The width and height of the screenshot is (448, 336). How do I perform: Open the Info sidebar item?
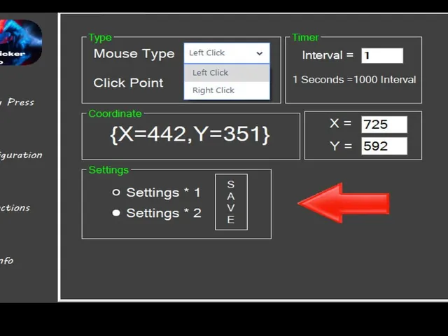pos(7,260)
